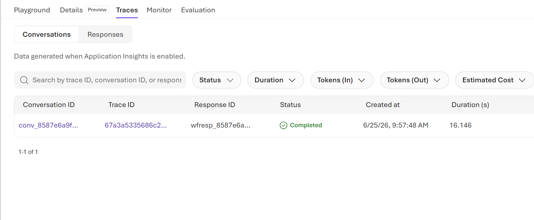This screenshot has width=534, height=220.
Task: Go to the Evaluation tab
Action: pyautogui.click(x=198, y=10)
